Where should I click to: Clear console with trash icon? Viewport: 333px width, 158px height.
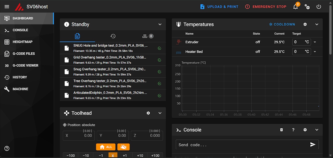281,130
